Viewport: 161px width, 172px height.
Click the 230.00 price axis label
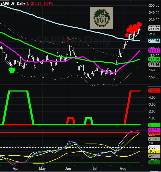click(x=154, y=20)
